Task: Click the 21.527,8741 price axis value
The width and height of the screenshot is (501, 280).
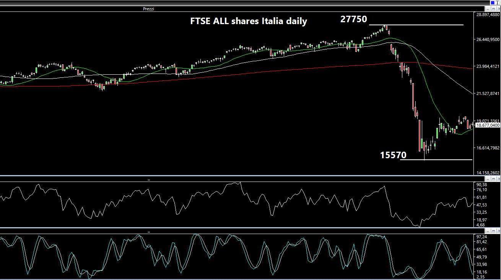Action: (x=488, y=93)
